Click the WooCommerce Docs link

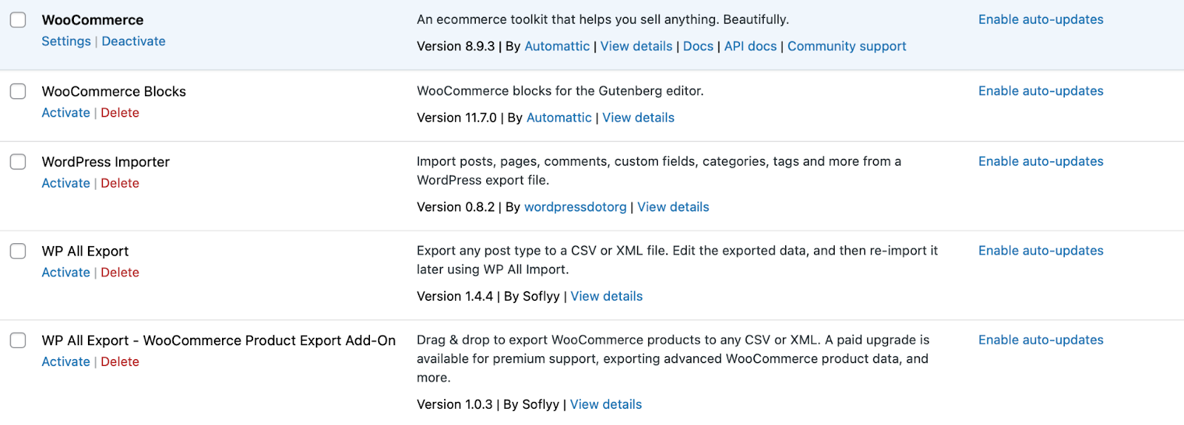[698, 47]
